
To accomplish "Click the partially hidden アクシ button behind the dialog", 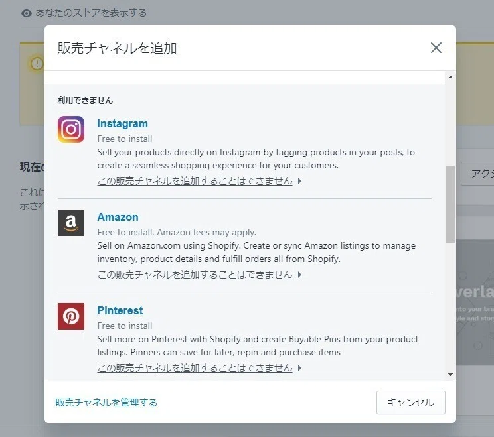I will [x=477, y=174].
